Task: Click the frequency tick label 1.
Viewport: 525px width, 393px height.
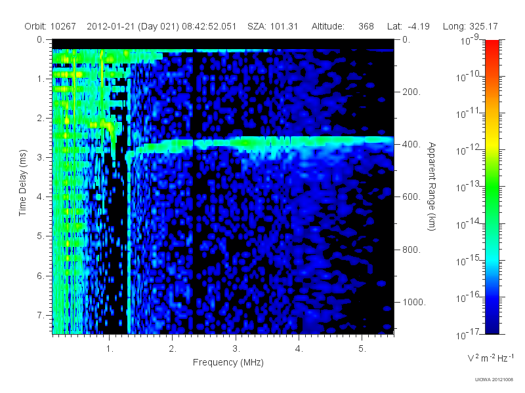Action: pyautogui.click(x=110, y=349)
